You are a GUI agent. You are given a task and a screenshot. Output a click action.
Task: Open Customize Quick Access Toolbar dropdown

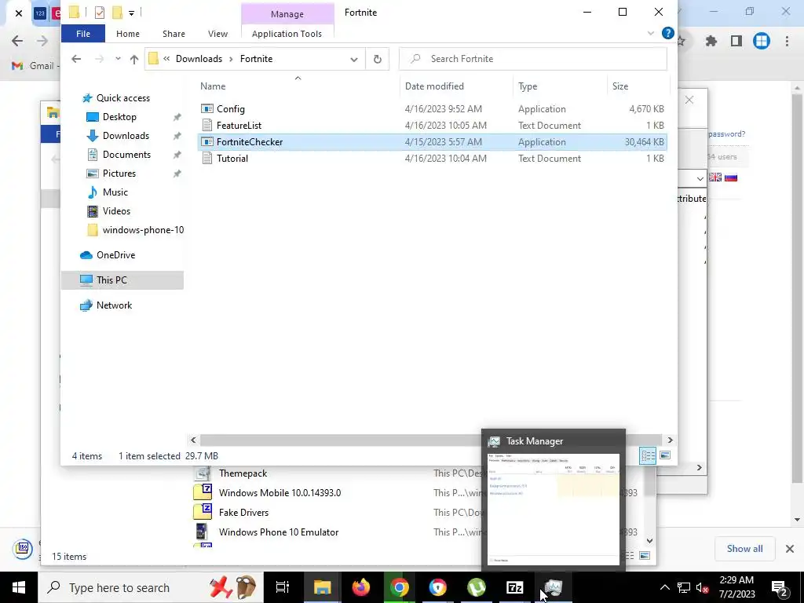tap(132, 13)
